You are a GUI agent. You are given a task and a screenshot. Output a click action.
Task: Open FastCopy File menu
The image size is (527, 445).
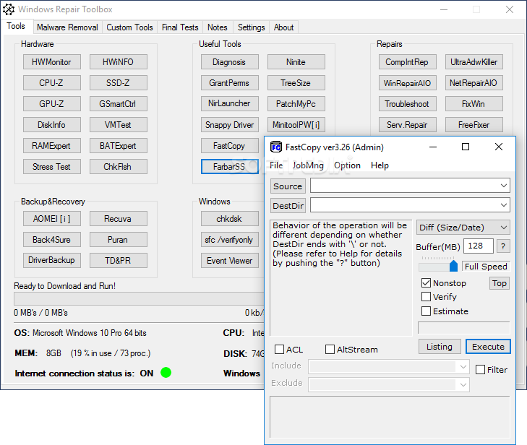tap(276, 165)
